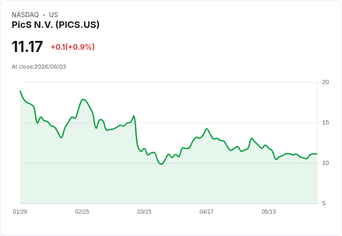This screenshot has width=342, height=236.
Task: Click the final endpoint of the price line
Action: tap(317, 154)
